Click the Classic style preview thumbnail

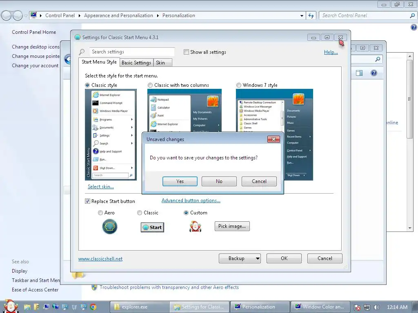(111, 134)
